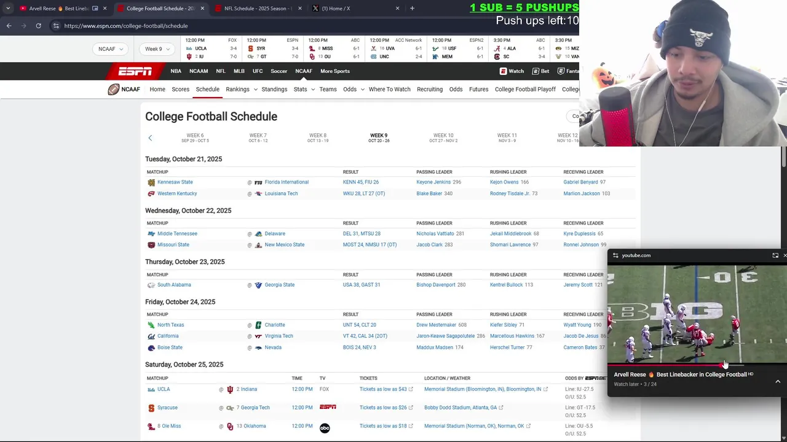This screenshot has width=787, height=442.
Task: Go to previous weeks with left arrow
Action: coord(150,138)
